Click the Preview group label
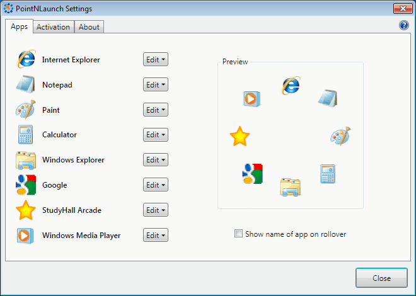Viewport: 416px width, 296px height. pyautogui.click(x=235, y=62)
